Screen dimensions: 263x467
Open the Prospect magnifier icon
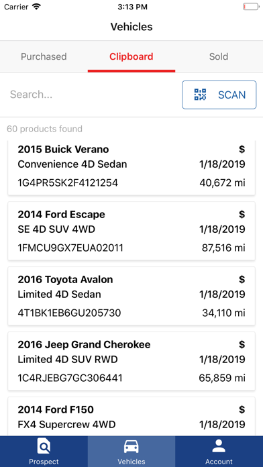point(44,448)
